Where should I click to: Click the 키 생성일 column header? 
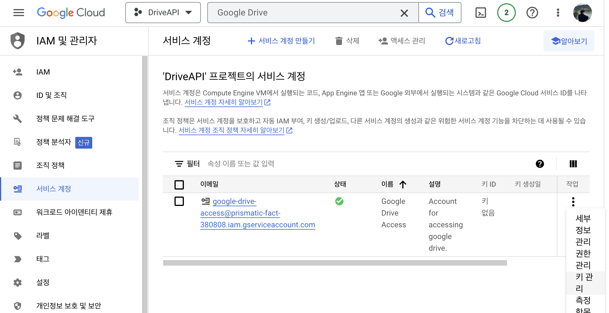[528, 184]
